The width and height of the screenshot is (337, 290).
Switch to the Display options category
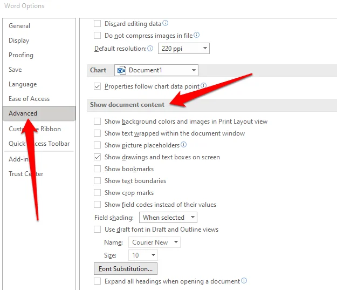click(19, 41)
